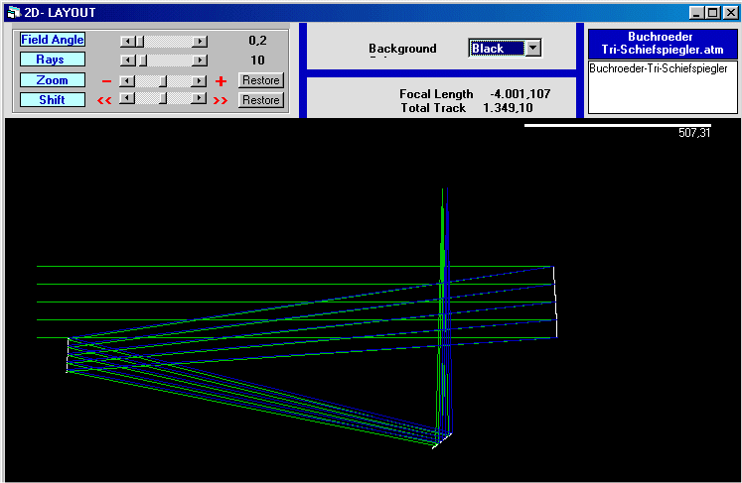Increase field angle with right scroll arrow
This screenshot has height=483, width=742.
[200, 42]
